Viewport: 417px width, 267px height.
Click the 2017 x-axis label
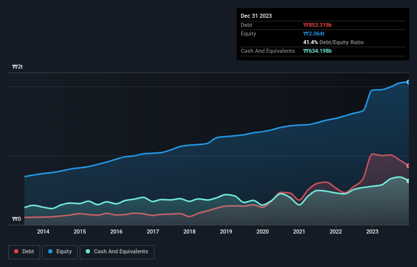153,231
